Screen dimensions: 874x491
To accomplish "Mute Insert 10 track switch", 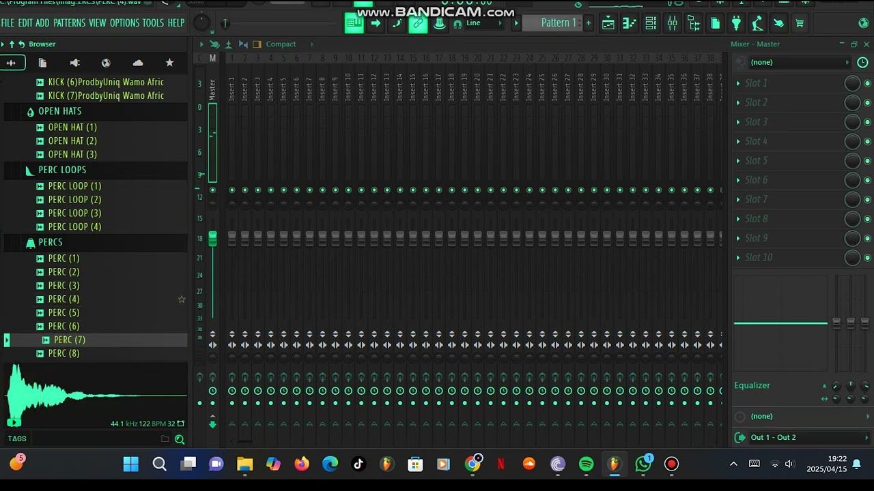I will click(x=348, y=190).
